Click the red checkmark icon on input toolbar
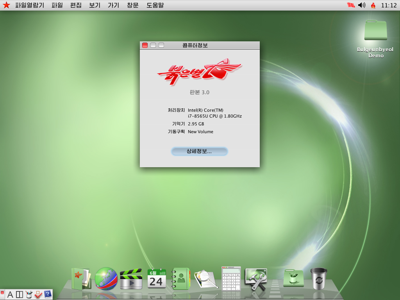The width and height of the screenshot is (400, 300). (x=38, y=295)
